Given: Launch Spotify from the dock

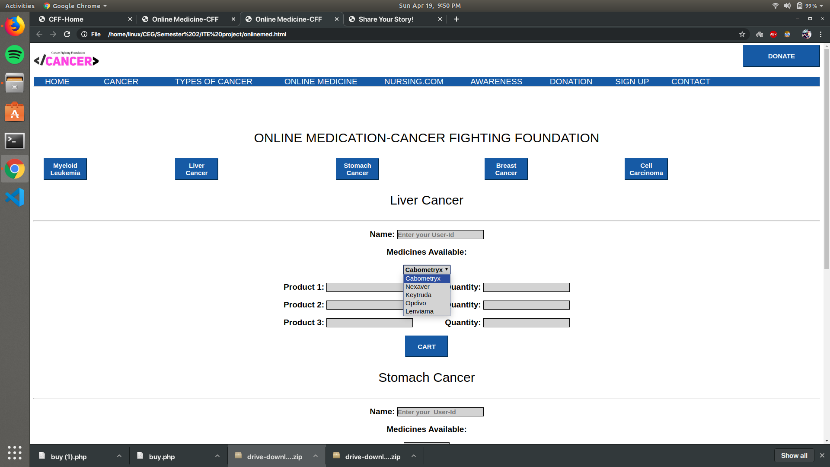Looking at the screenshot, I should point(15,54).
